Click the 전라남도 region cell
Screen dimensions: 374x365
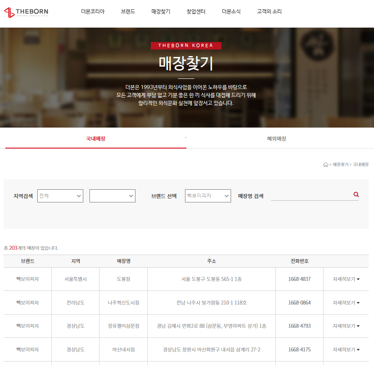75,303
